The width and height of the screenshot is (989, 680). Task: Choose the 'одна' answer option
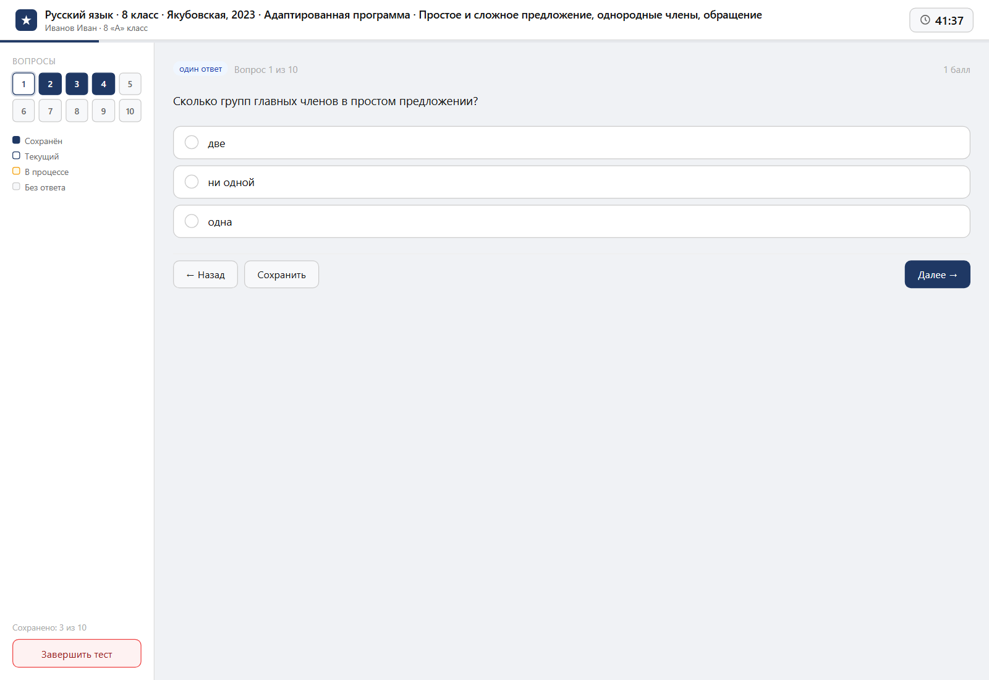click(x=571, y=221)
